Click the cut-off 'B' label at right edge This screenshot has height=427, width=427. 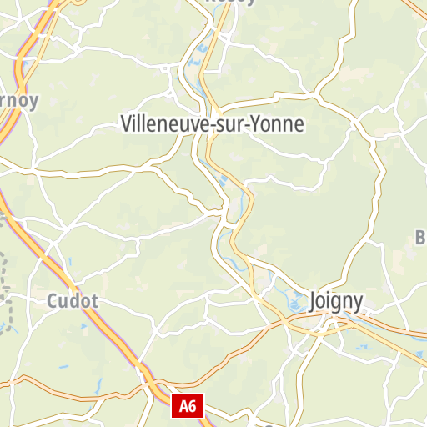(421, 238)
